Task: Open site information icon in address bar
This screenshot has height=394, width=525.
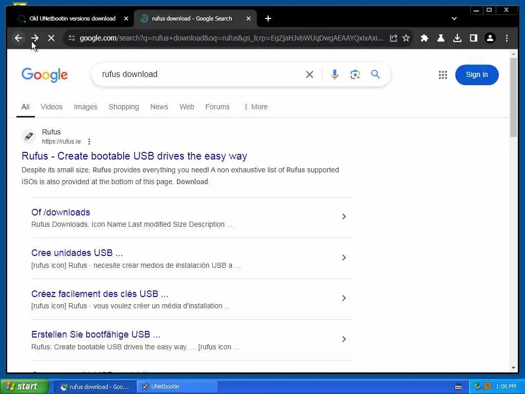Action: click(x=72, y=38)
